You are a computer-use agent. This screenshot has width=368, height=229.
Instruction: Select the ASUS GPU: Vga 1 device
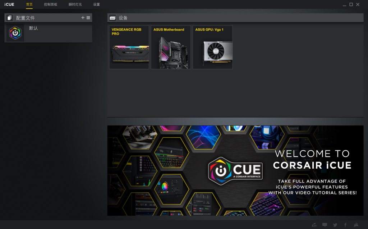(213, 47)
